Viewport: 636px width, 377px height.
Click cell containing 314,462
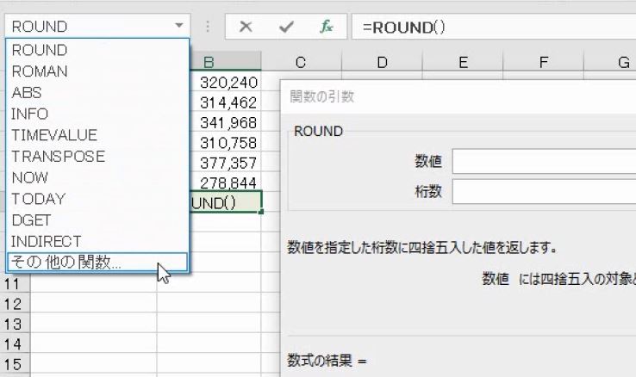click(225, 102)
